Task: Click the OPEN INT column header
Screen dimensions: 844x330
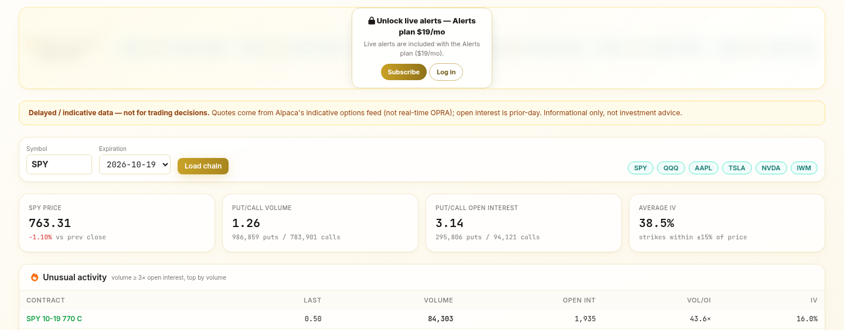Action: (x=579, y=300)
